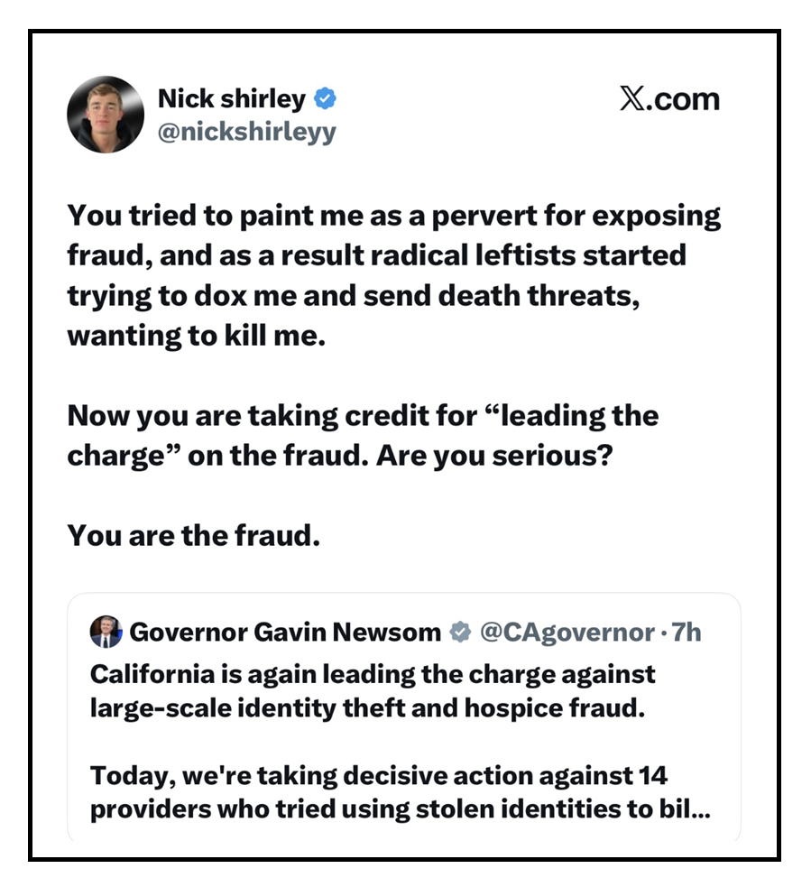Click the line "You are the fraud."
Viewport: 811px width, 887px height.
coord(193,536)
